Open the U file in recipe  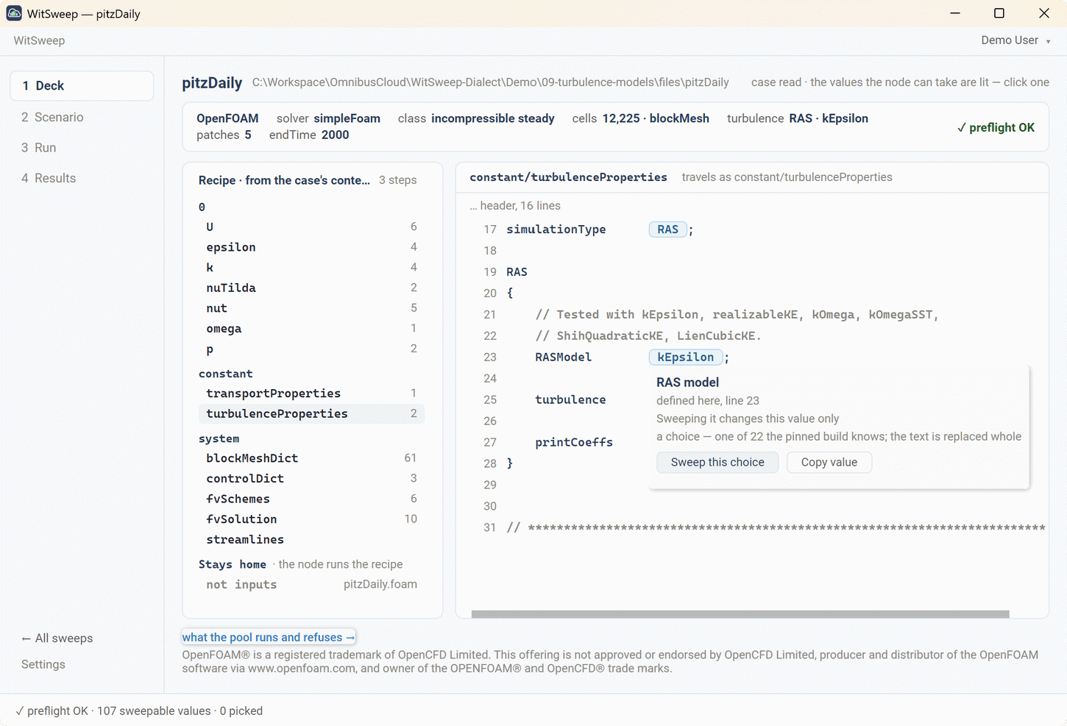point(311,227)
